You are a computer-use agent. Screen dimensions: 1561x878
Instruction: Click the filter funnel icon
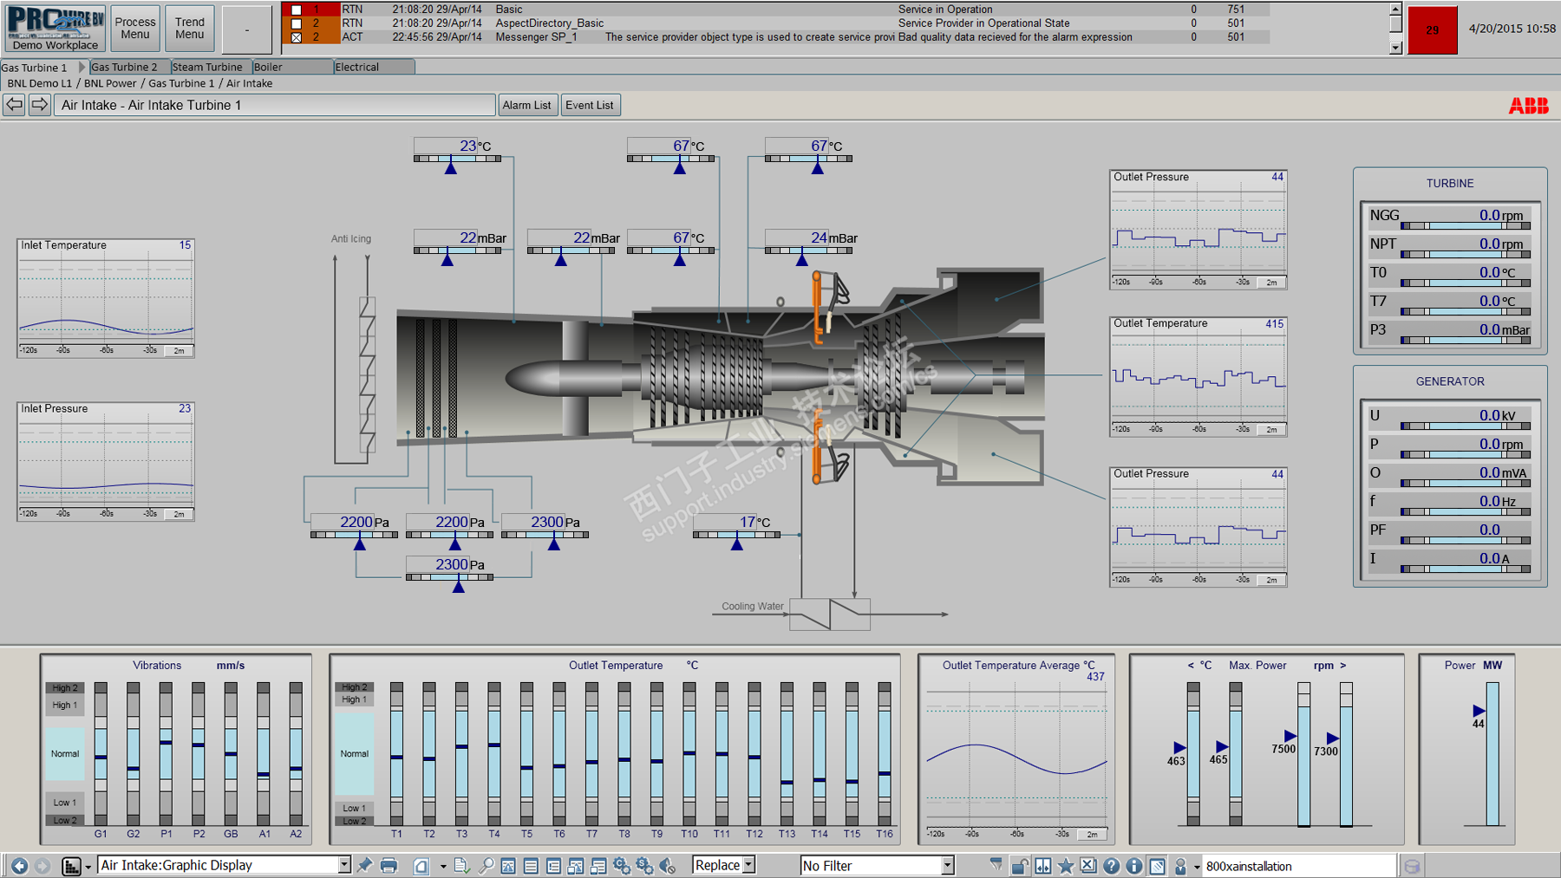point(996,865)
